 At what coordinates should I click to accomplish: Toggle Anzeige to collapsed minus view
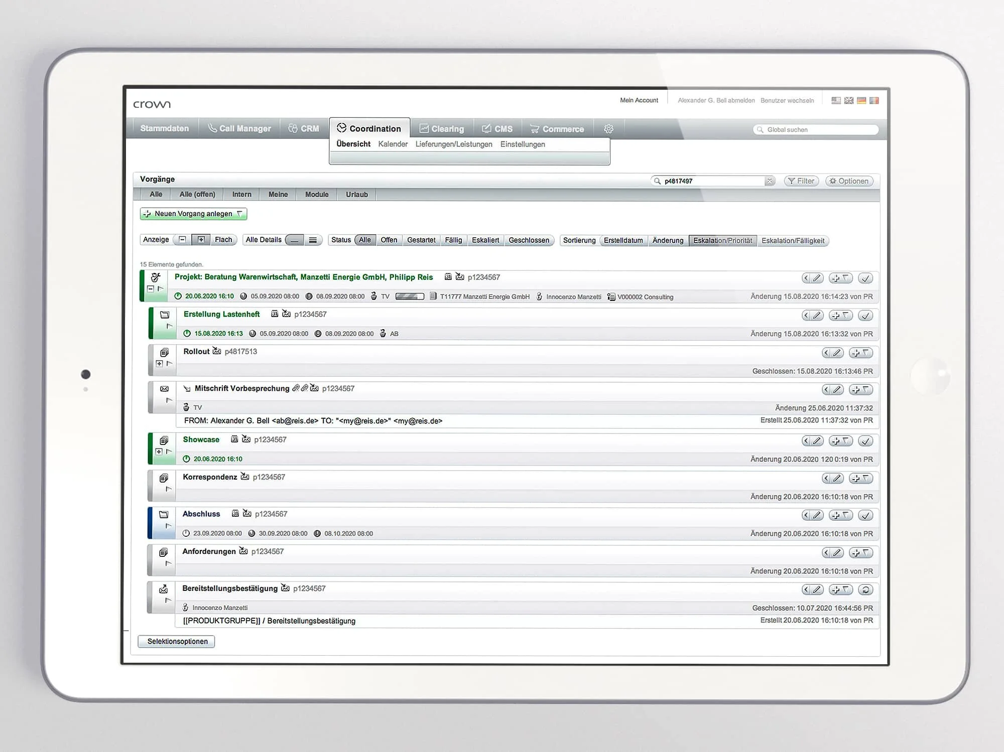[x=183, y=240]
